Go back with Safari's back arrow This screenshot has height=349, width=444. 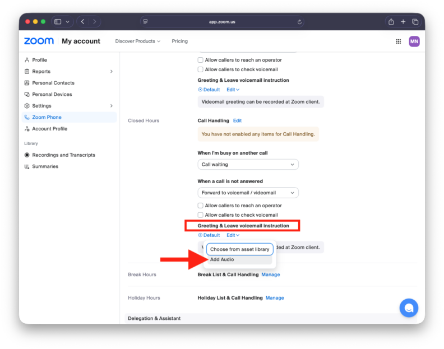point(82,21)
